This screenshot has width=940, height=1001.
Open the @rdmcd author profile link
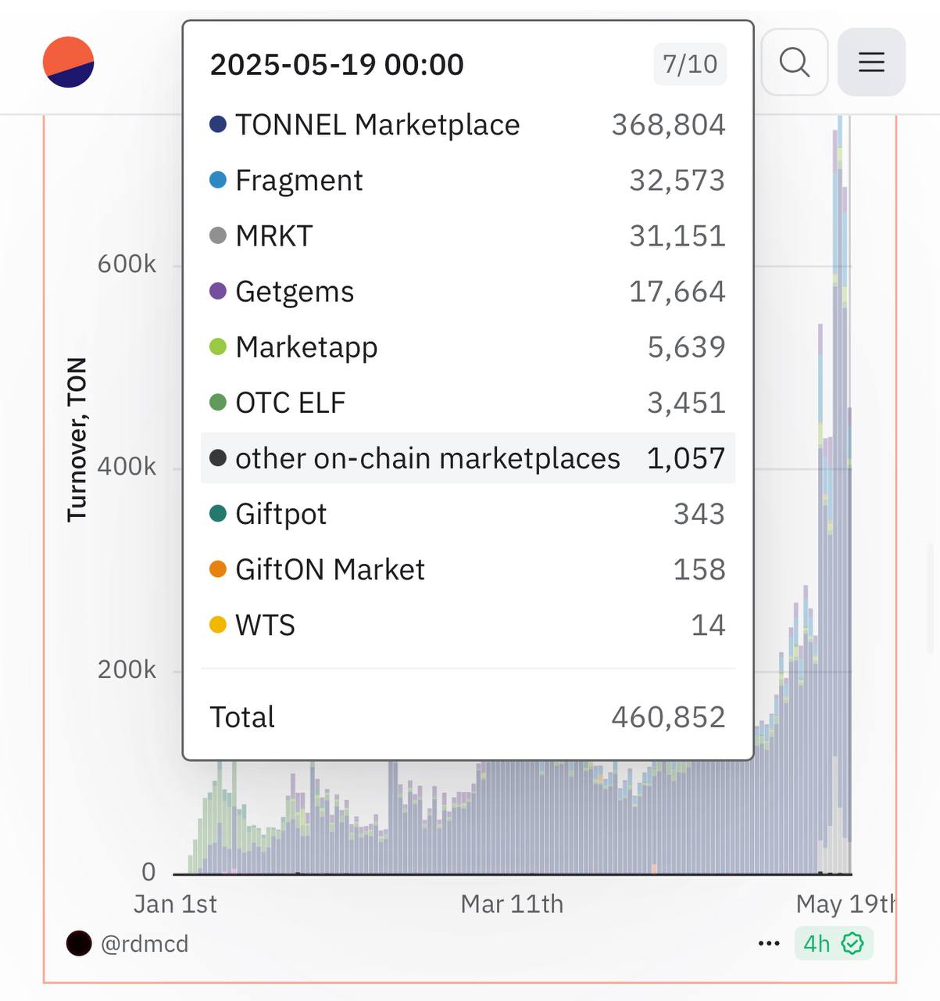[145, 944]
